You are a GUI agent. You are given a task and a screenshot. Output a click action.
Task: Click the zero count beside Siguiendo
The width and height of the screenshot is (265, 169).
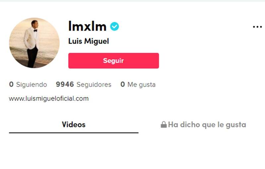11,84
